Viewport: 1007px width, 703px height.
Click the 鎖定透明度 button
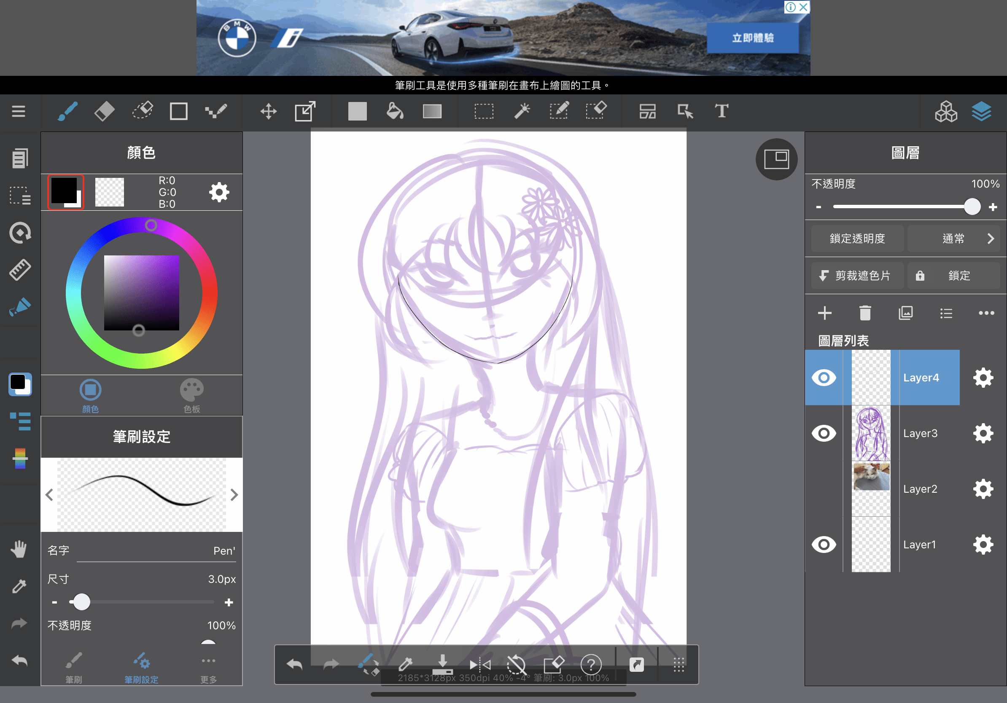pos(857,239)
